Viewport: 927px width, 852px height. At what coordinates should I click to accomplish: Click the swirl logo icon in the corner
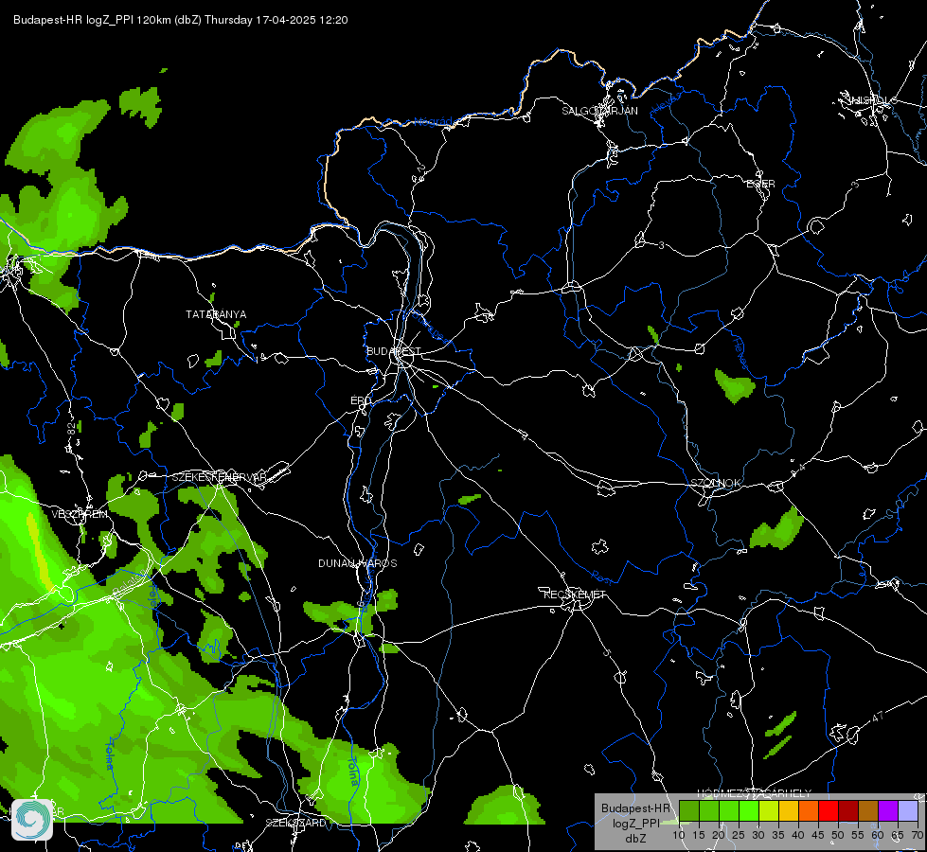click(x=32, y=819)
